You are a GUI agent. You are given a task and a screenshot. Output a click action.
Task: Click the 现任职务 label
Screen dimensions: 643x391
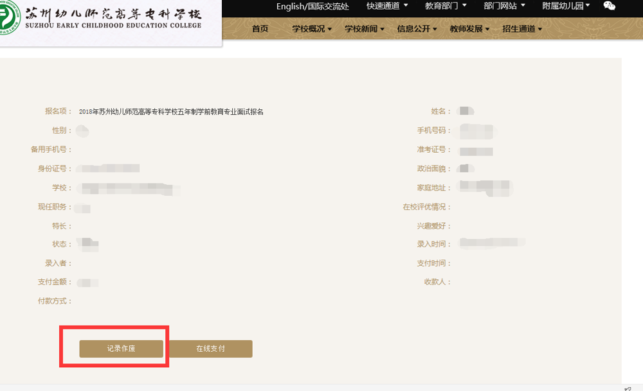click(55, 207)
